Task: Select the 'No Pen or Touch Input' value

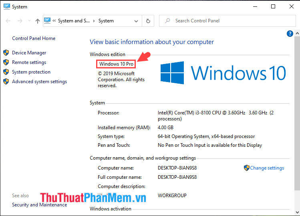Action: point(210,145)
